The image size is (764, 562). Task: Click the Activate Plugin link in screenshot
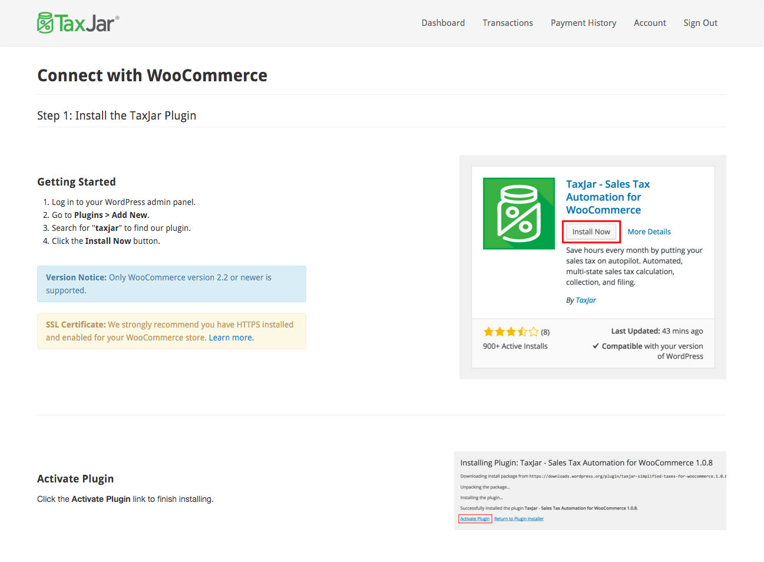tap(475, 518)
